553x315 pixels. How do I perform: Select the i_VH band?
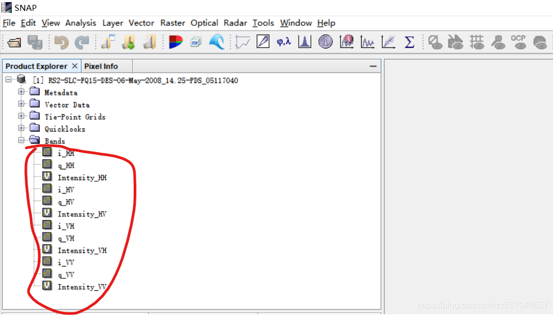pyautogui.click(x=66, y=226)
